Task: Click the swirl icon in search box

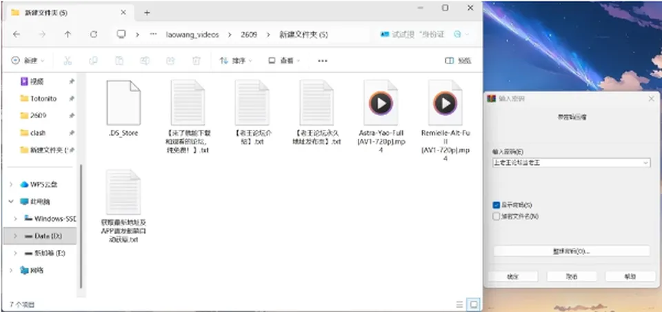Action: coord(457,35)
